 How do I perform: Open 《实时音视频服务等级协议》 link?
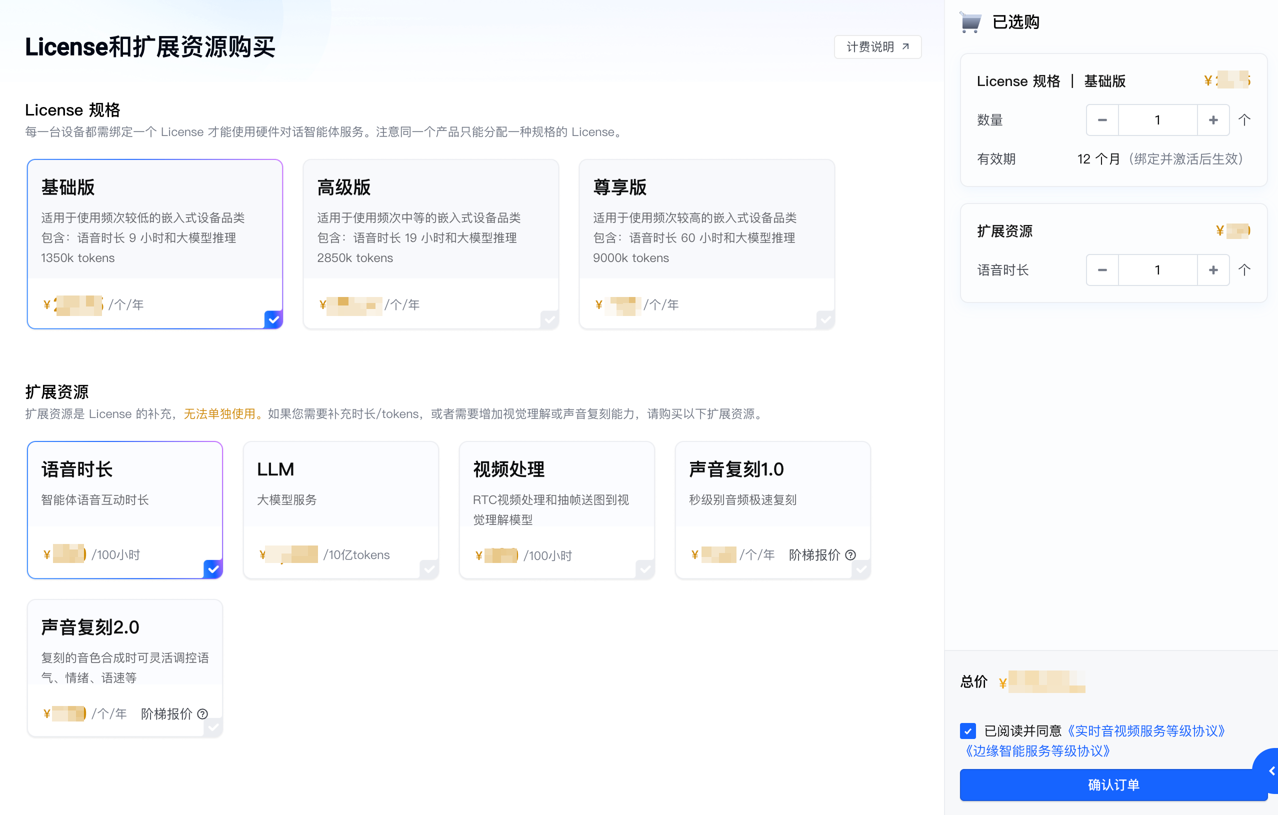pos(1146,731)
